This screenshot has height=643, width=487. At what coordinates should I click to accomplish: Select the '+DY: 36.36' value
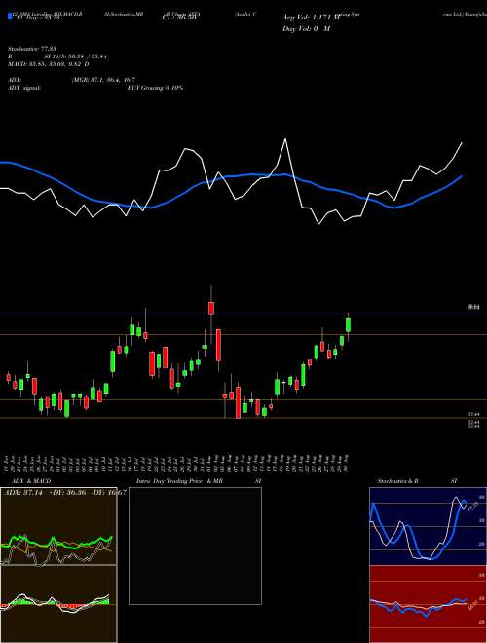pyautogui.click(x=66, y=492)
